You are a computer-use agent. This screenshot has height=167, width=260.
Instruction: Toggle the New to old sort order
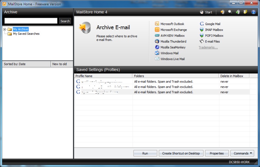(62, 64)
